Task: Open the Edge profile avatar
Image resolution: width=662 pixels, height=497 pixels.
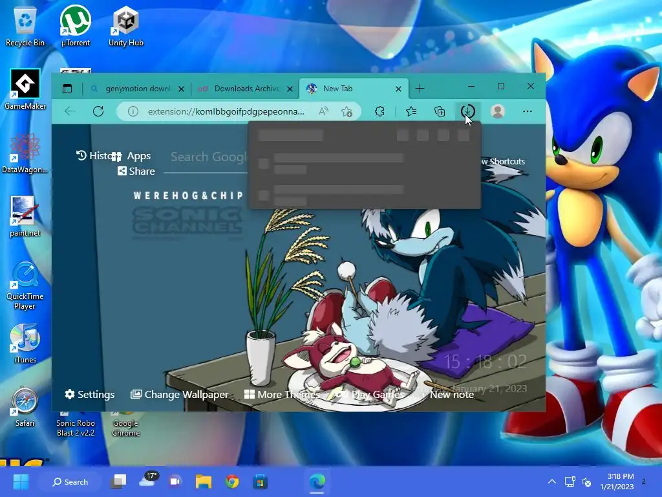Action: (498, 111)
